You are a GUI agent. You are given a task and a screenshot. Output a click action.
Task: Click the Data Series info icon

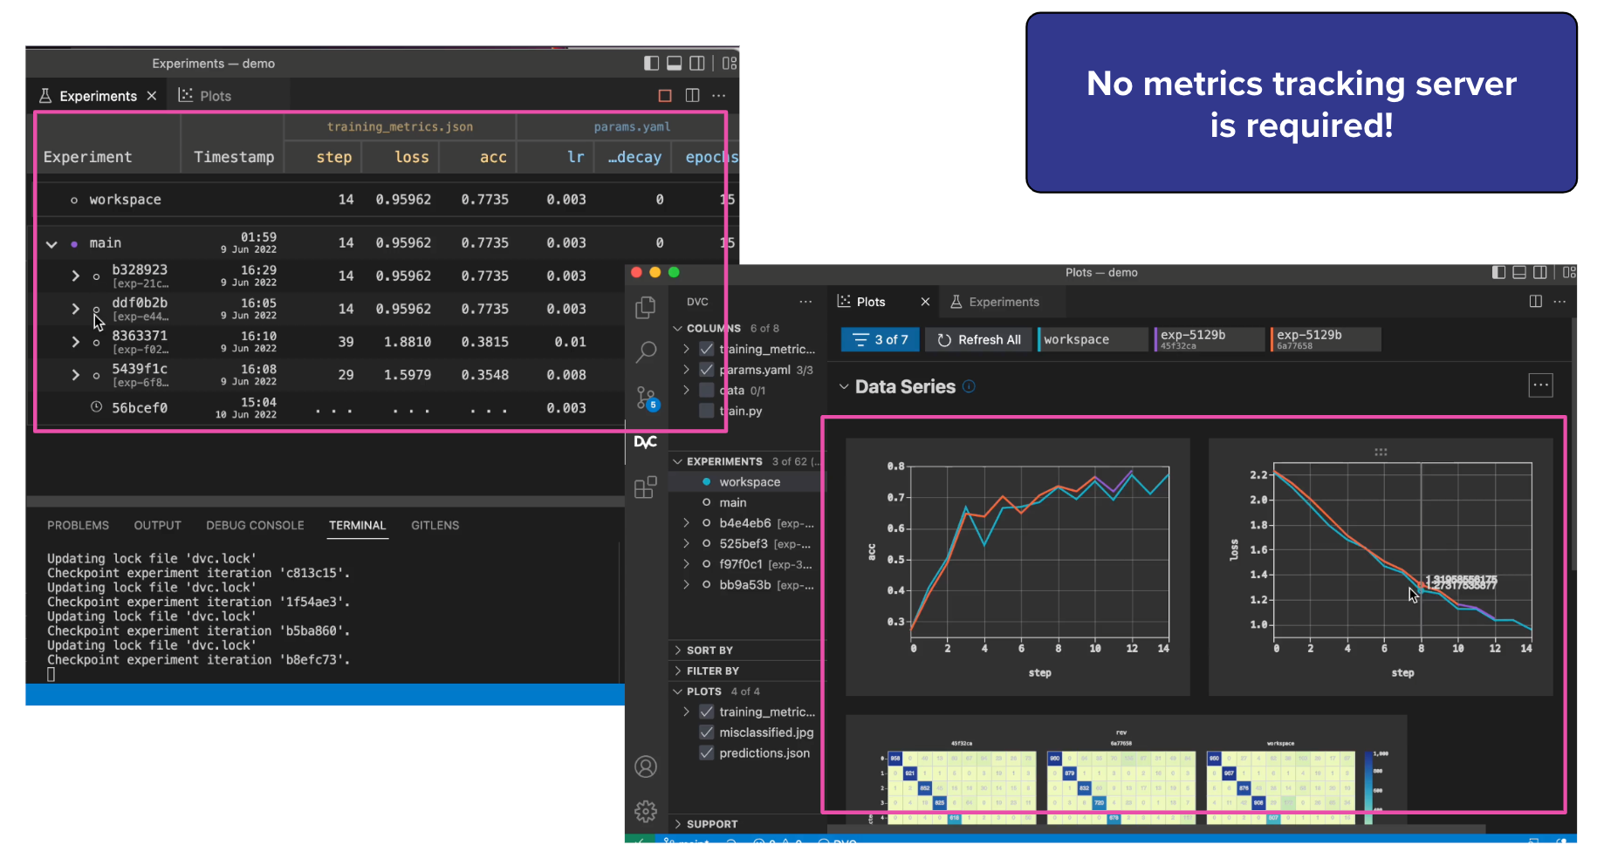[x=969, y=386]
